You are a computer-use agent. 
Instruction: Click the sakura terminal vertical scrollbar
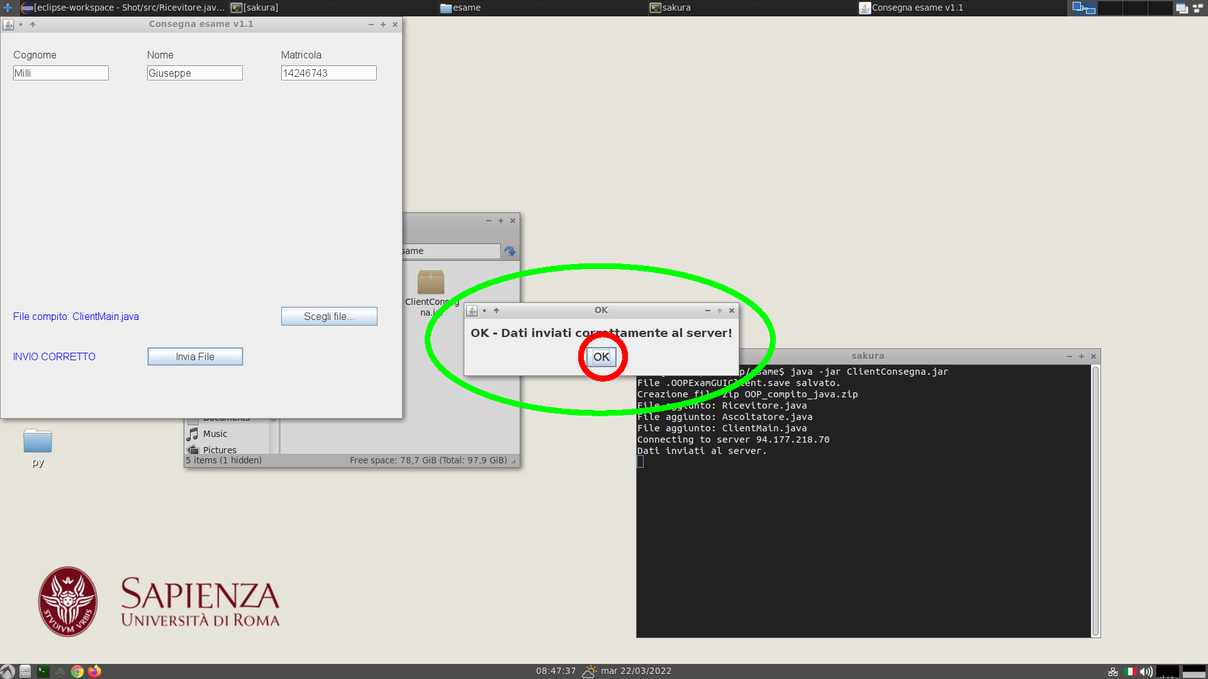click(x=1095, y=500)
